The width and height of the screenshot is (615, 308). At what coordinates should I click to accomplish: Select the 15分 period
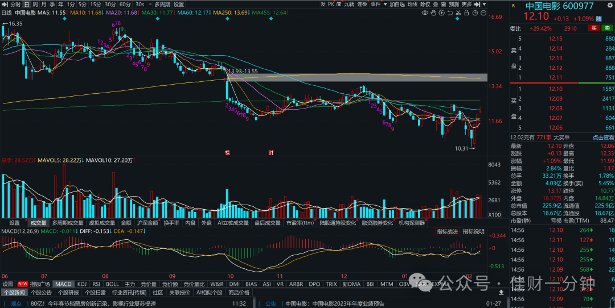click(x=95, y=5)
